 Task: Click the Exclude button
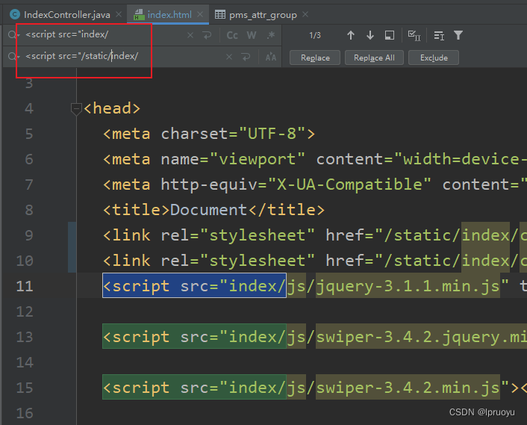pos(434,58)
